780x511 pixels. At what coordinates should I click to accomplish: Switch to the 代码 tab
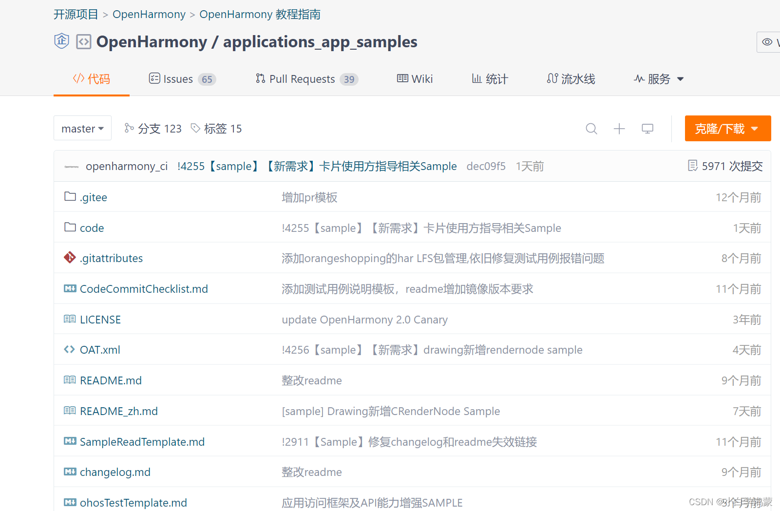point(92,79)
